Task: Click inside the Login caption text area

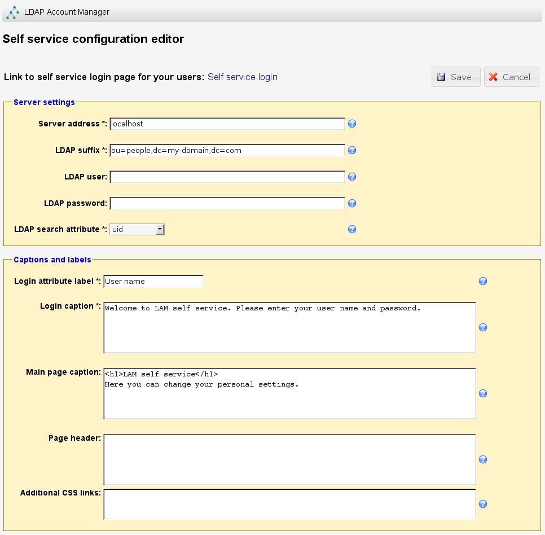Action: point(289,327)
